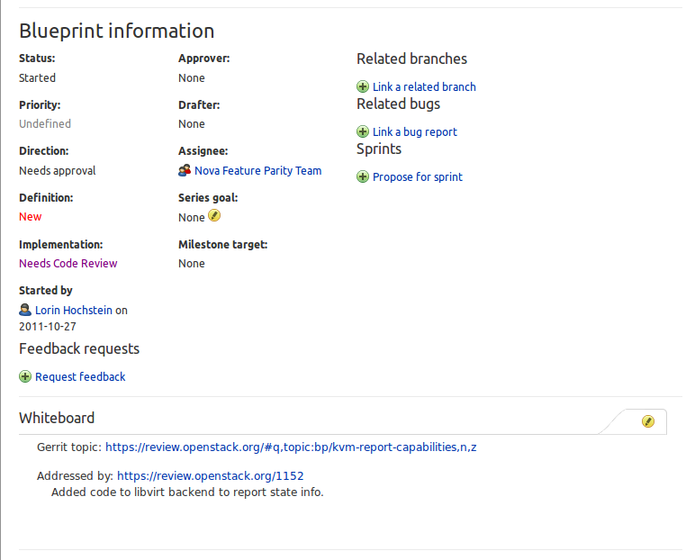Click the Needs Code Review implementation status
695x560 pixels.
pyautogui.click(x=68, y=264)
